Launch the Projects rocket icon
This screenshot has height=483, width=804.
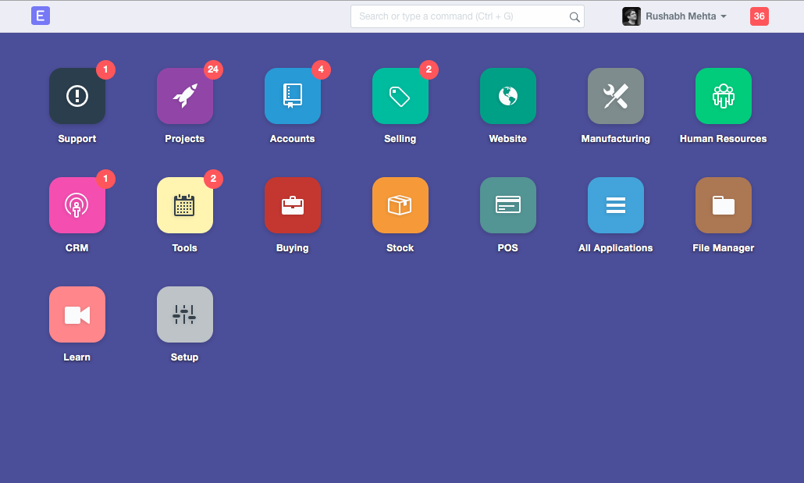[x=185, y=96]
